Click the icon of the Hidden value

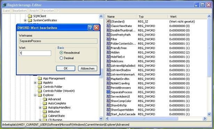pyautogui.click(x=108, y=52)
